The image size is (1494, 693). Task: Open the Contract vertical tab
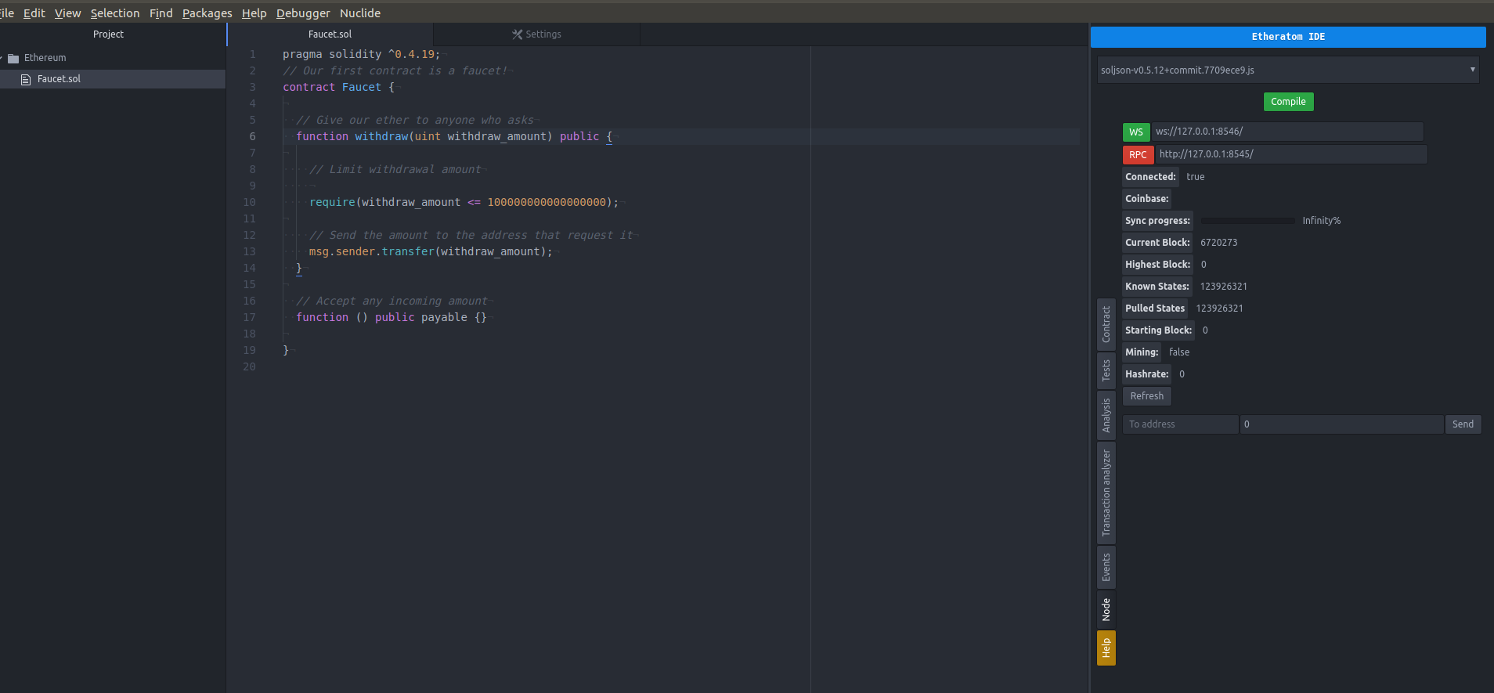pyautogui.click(x=1106, y=324)
